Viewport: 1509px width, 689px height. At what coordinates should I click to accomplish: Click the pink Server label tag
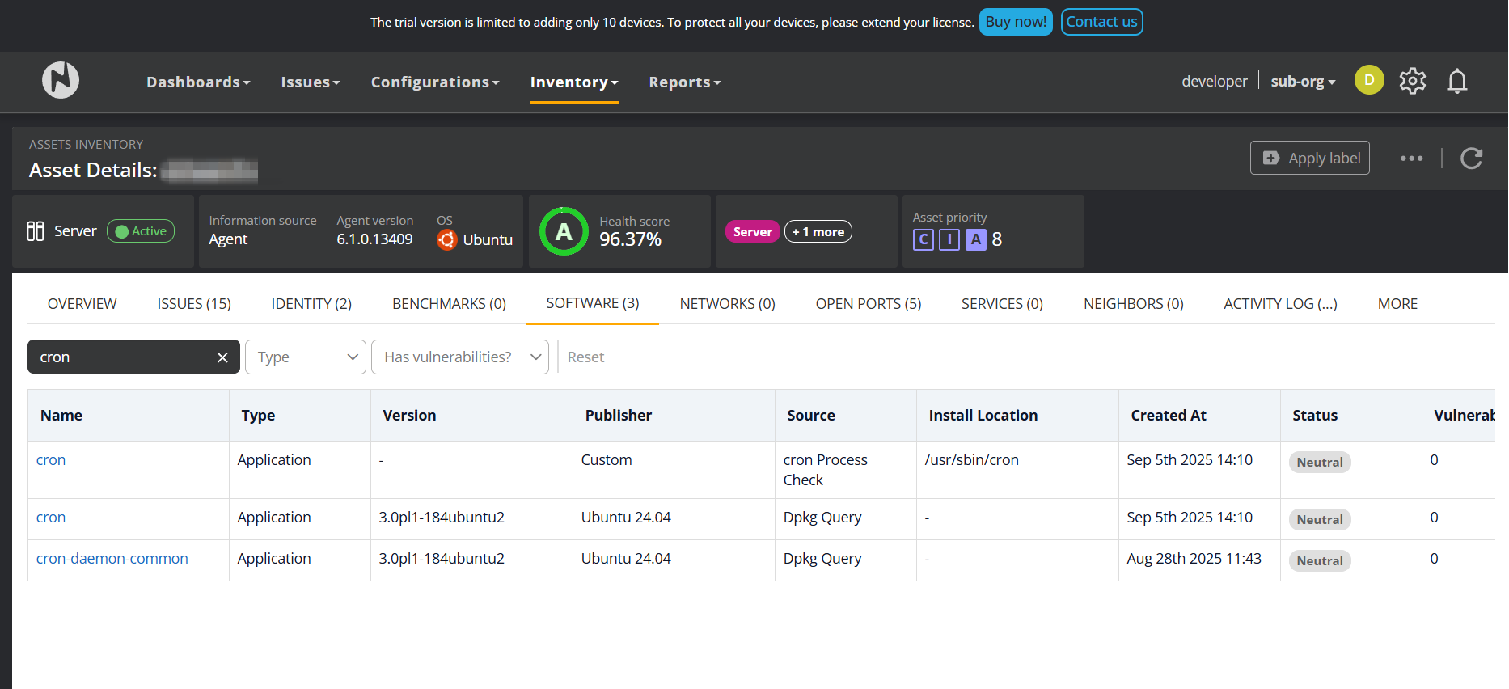(752, 232)
